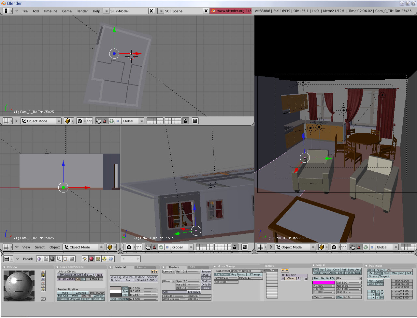Click the Clear texture button
417x318 pixels.
click(x=291, y=279)
